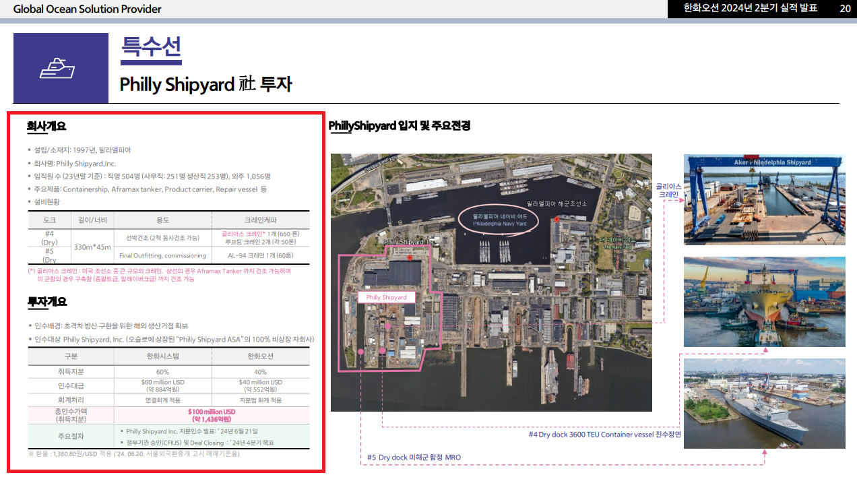Click the 설립/소재지: 1997년, 필라델피아 line
This screenshot has width=857, height=477.
[x=84, y=150]
